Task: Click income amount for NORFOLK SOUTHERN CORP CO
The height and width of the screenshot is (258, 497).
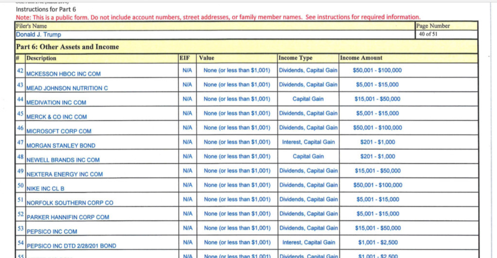Action: point(377,199)
